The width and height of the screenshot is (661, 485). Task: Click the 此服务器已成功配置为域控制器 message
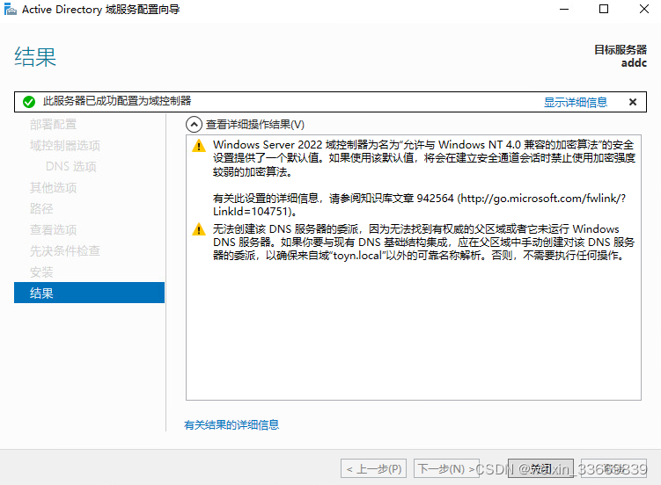117,101
